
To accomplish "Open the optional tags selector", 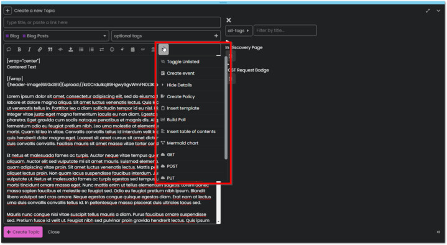I will (x=166, y=36).
